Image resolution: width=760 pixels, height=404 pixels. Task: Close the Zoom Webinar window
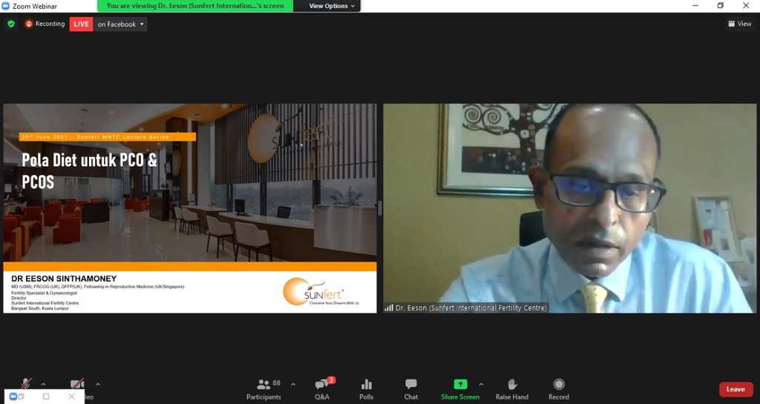(x=746, y=6)
